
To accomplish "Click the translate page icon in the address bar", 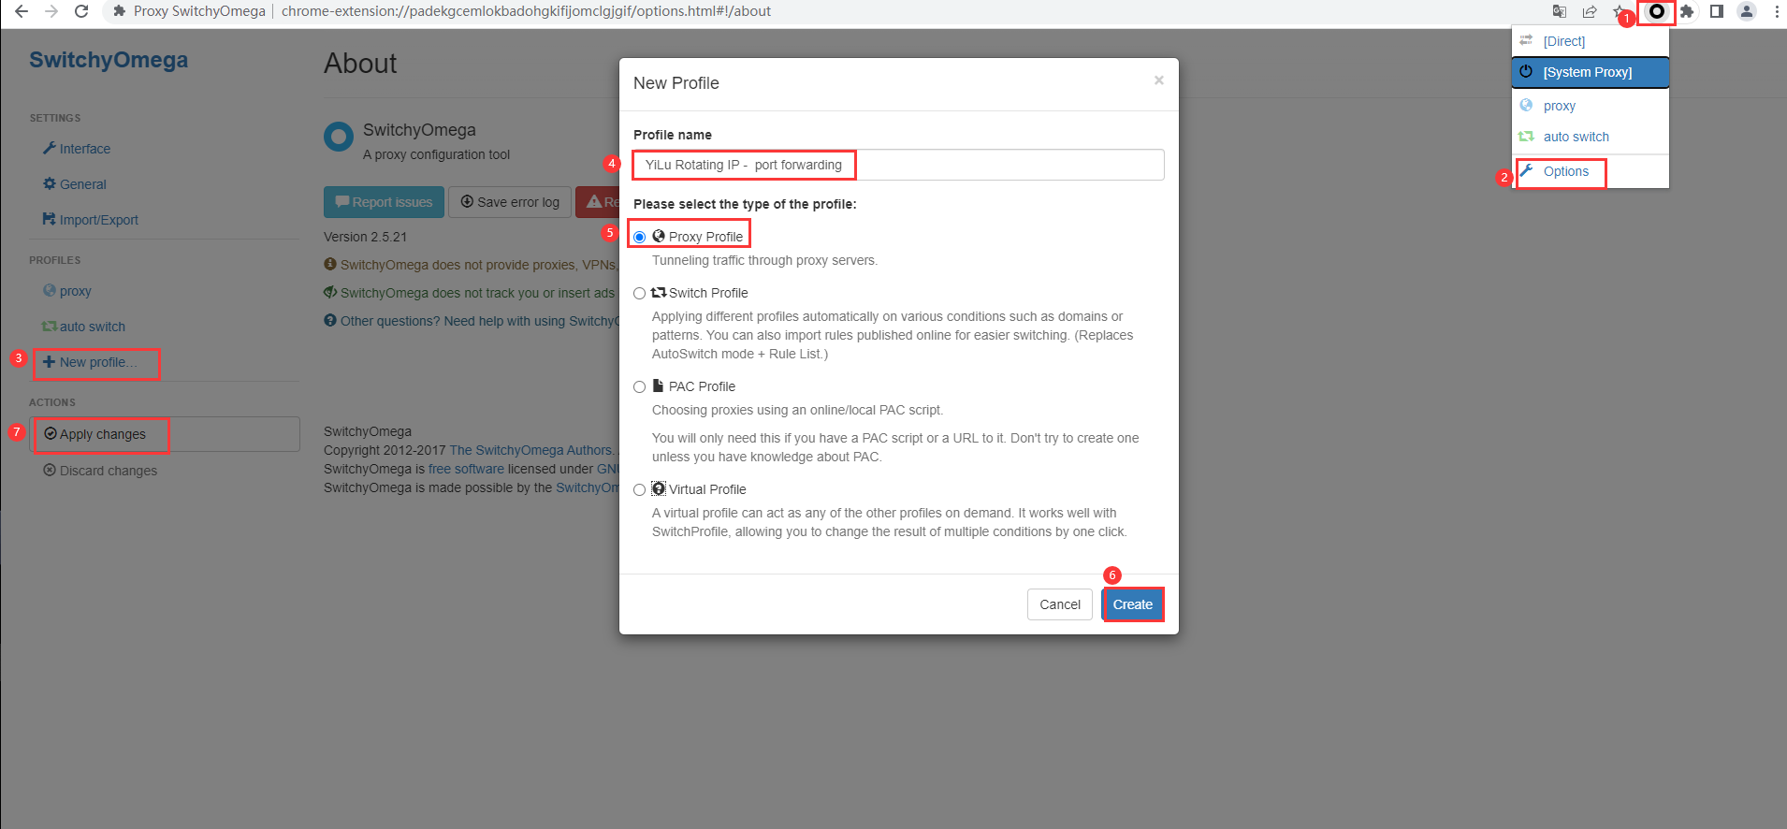I will (x=1559, y=11).
